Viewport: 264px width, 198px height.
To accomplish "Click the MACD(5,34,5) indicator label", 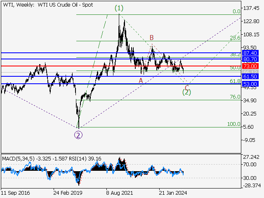I will point(17,158).
